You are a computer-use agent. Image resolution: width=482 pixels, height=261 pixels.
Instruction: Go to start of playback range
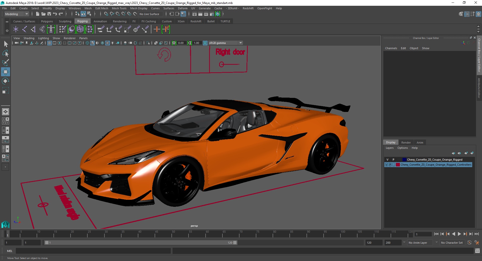click(x=436, y=234)
